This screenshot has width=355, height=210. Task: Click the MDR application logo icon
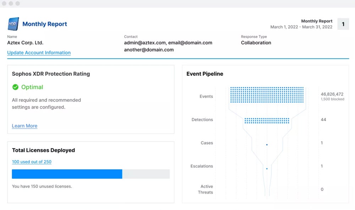tap(13, 24)
